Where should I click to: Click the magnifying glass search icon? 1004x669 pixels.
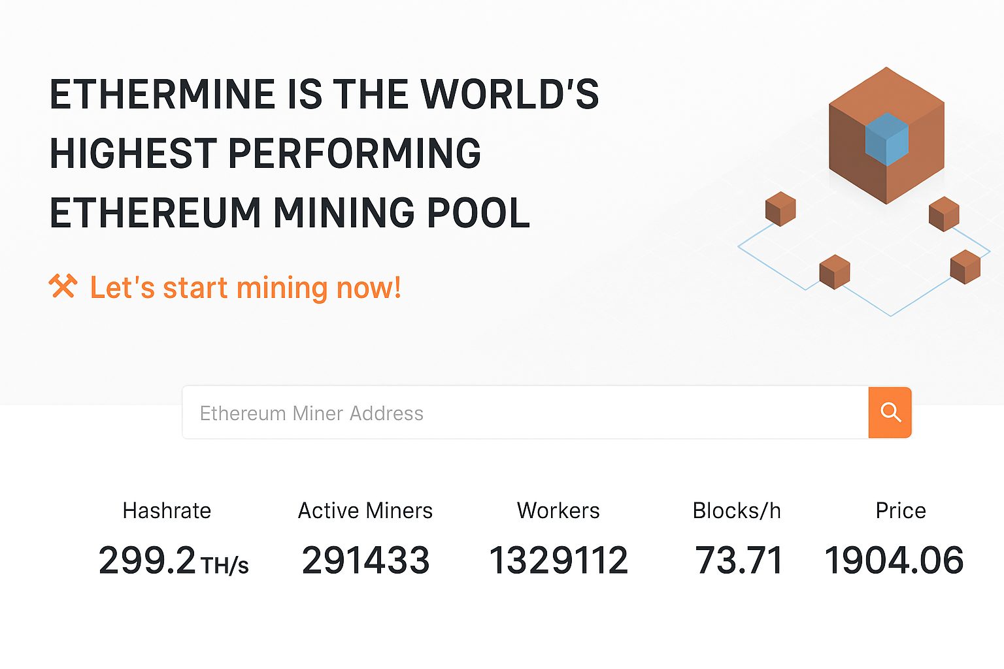click(x=890, y=412)
